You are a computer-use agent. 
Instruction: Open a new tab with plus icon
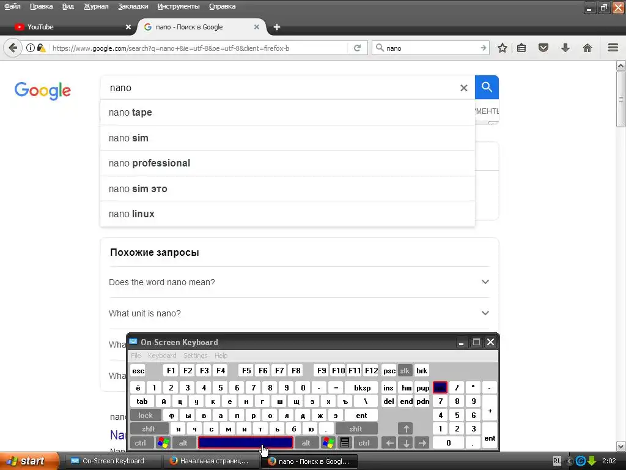(277, 27)
